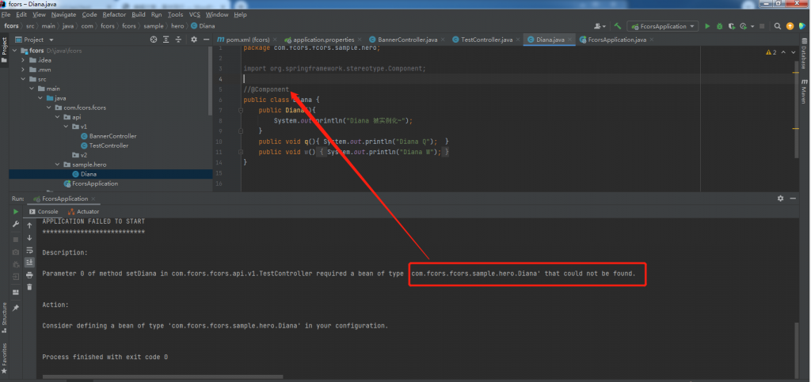Rerun FcorsApplication in Run panel
Viewport: 811px width, 382px height.
click(16, 212)
